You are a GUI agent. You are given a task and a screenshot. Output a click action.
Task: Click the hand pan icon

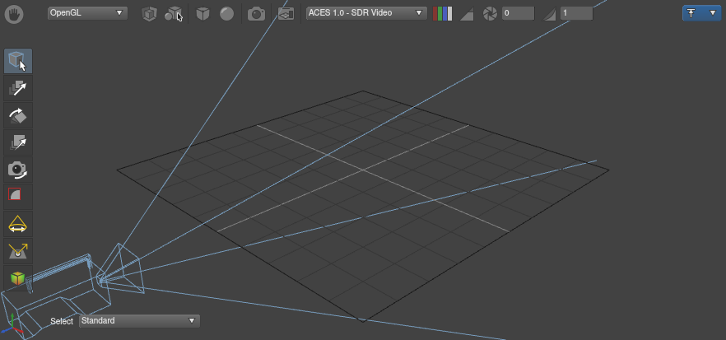pyautogui.click(x=14, y=13)
